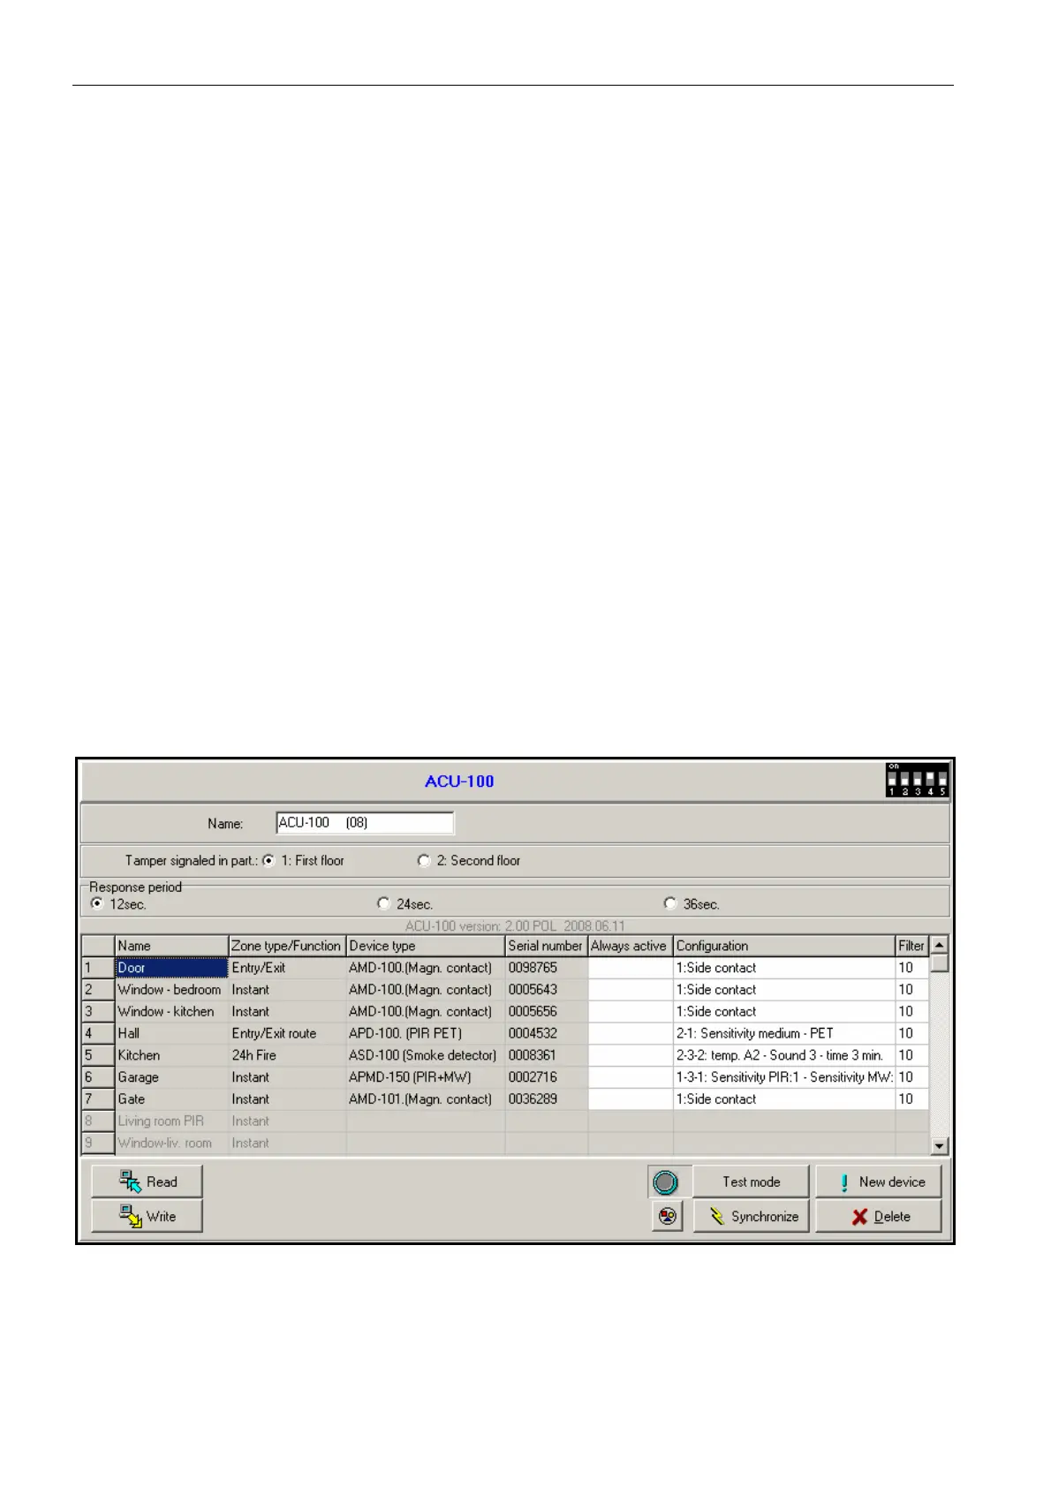This screenshot has width=1051, height=1487.
Task: Click configuration '2-3-2: temp. A2 - Sound 3'
Action: click(x=784, y=1055)
